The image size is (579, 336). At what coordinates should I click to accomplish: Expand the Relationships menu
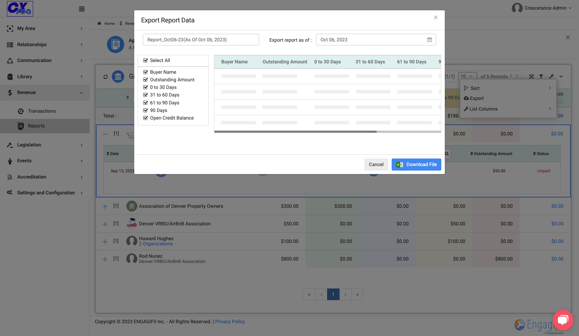45,44
